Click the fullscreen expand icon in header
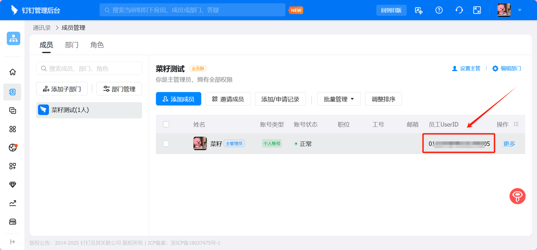The image size is (537, 250). 477,10
